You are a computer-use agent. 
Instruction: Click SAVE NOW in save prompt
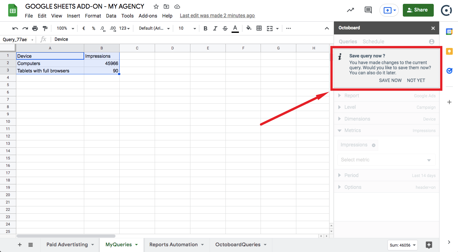click(390, 80)
